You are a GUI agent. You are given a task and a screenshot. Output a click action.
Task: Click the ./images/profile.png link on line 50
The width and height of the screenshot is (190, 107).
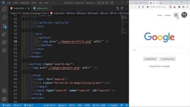pos(74,42)
